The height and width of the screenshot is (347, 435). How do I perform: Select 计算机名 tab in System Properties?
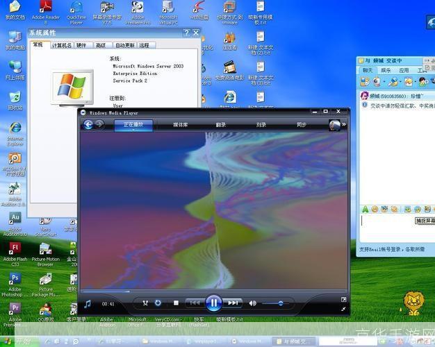(x=62, y=45)
